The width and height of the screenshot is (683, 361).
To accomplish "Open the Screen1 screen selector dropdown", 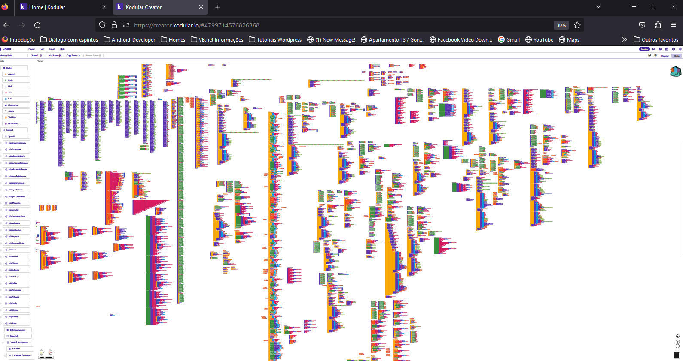I will pyautogui.click(x=36, y=55).
